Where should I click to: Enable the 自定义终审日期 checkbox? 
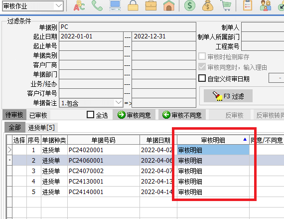coord(202,78)
